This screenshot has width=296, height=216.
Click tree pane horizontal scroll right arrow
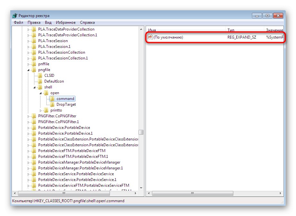(x=136, y=194)
